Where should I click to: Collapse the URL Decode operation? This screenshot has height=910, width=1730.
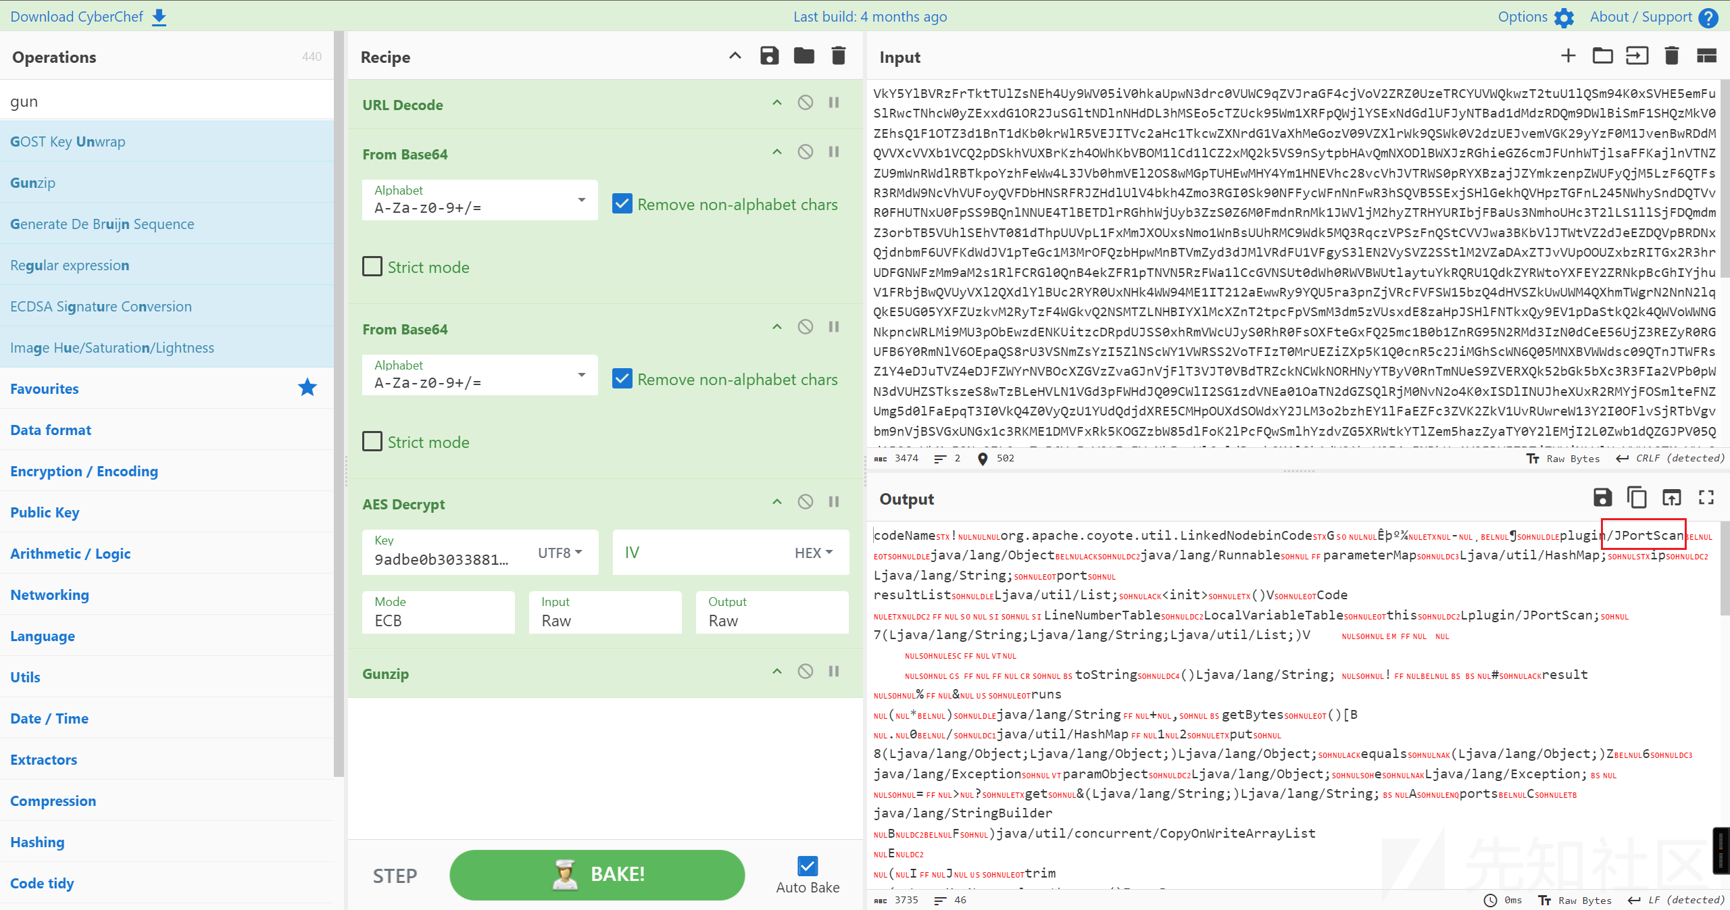[x=777, y=103]
